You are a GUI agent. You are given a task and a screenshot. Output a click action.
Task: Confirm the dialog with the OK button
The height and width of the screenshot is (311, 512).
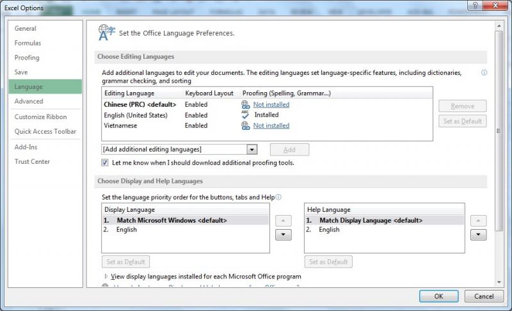(438, 296)
